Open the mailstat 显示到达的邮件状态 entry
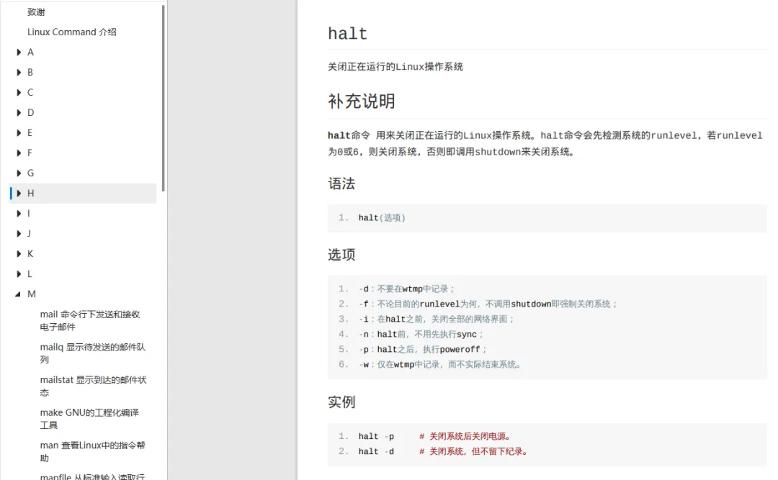Screen dimensions: 778x480 (x=93, y=386)
